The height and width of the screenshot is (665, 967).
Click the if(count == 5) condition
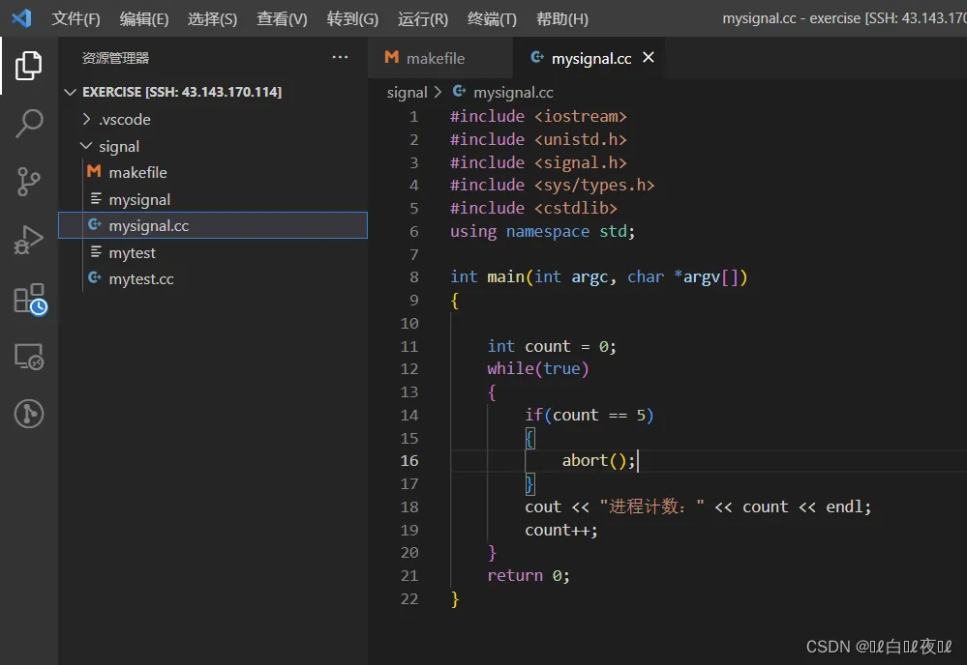(x=589, y=415)
